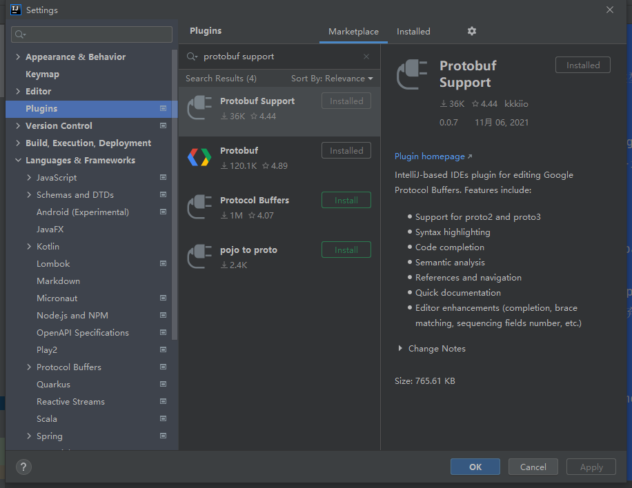Click the plugin search input field
The image size is (632, 488).
[279, 57]
